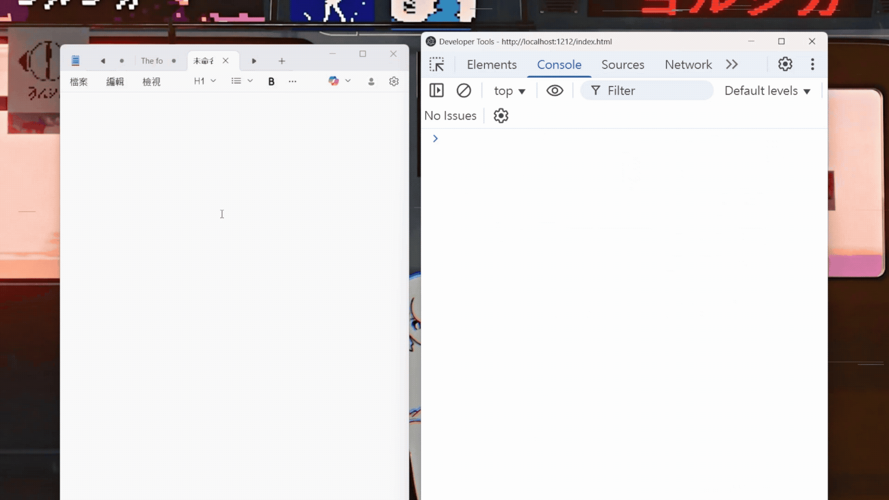Clear the console with the ban icon
889x500 pixels.
(x=463, y=90)
